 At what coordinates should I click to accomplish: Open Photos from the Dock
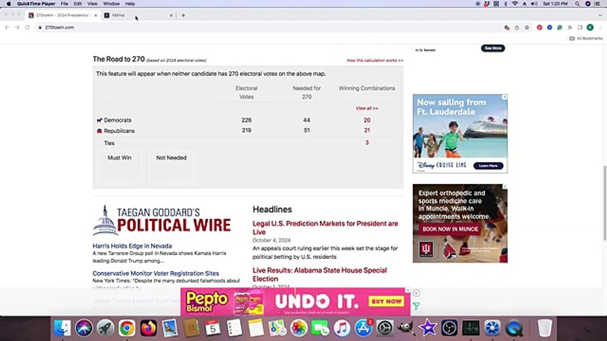299,328
